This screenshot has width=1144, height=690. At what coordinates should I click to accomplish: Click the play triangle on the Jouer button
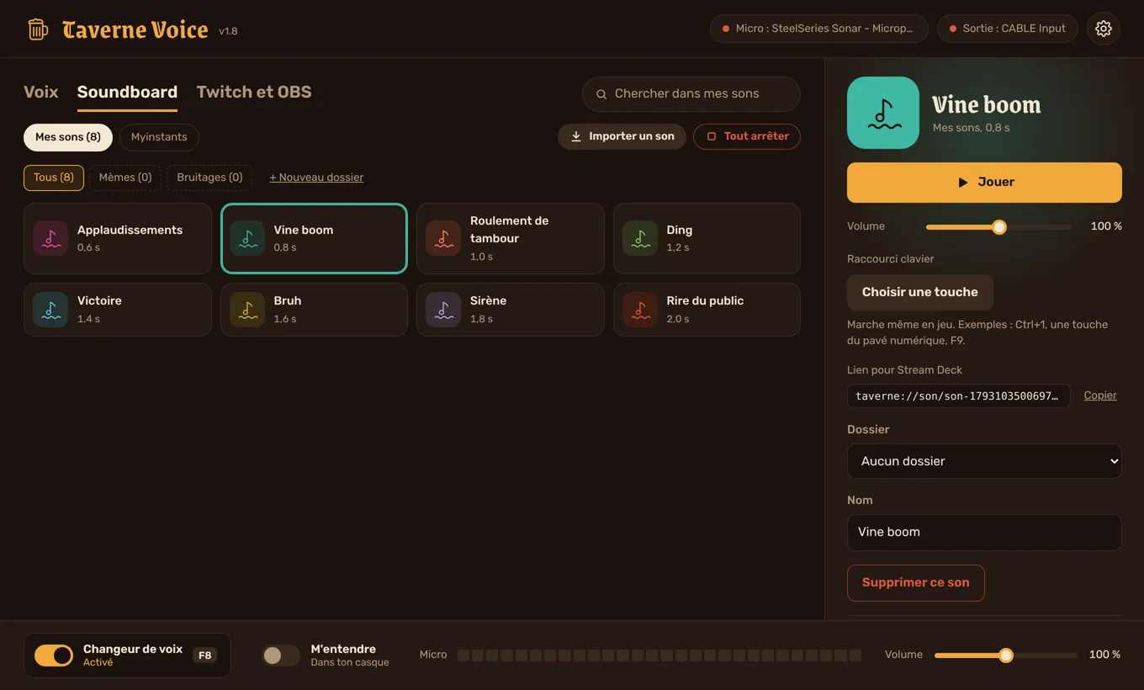point(963,183)
